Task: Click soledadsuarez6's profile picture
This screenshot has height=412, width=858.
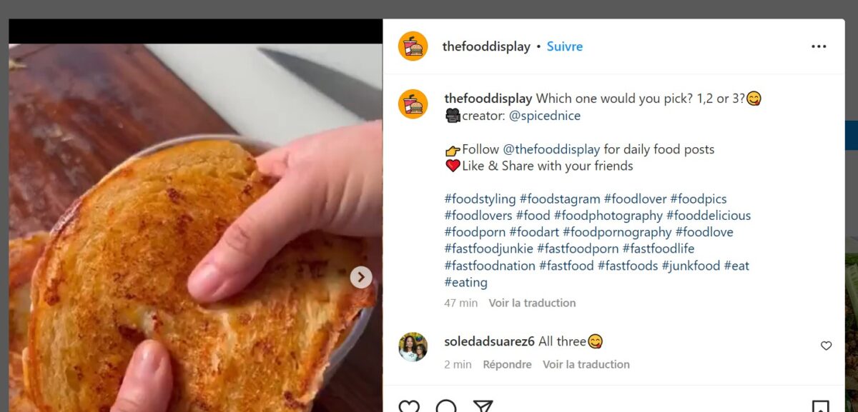Action: [413, 346]
